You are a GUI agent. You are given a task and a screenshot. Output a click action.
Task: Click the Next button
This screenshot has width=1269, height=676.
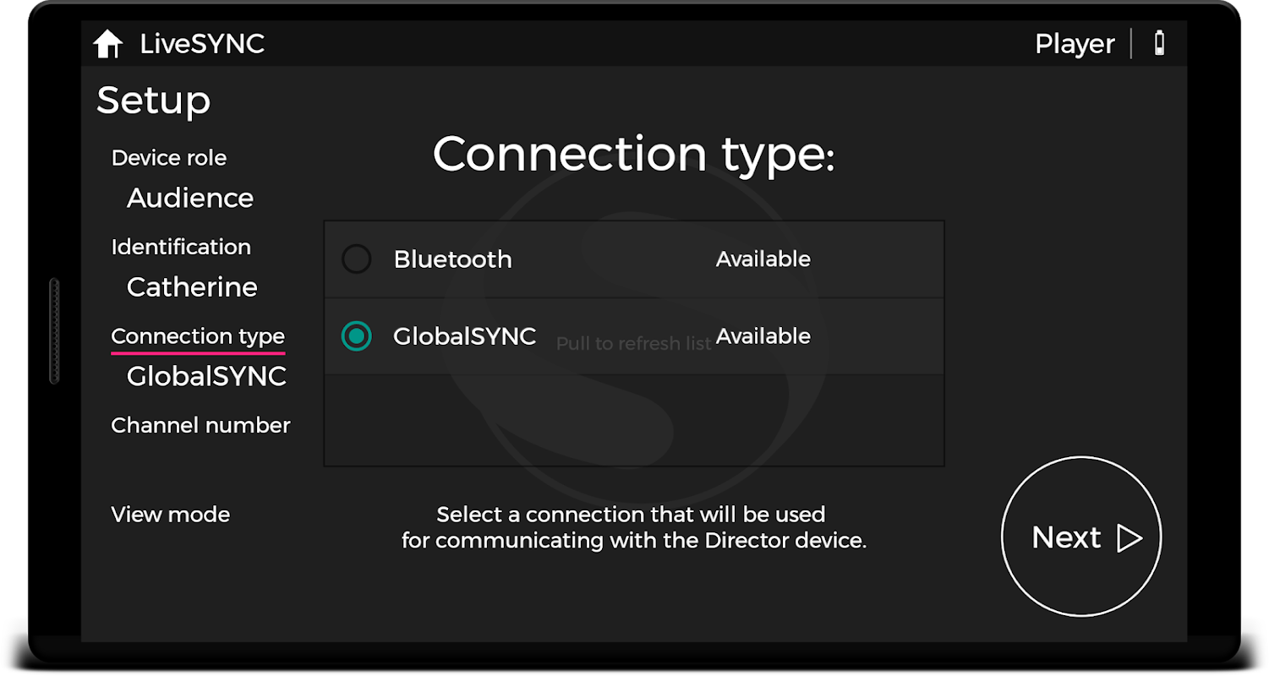pos(1081,537)
